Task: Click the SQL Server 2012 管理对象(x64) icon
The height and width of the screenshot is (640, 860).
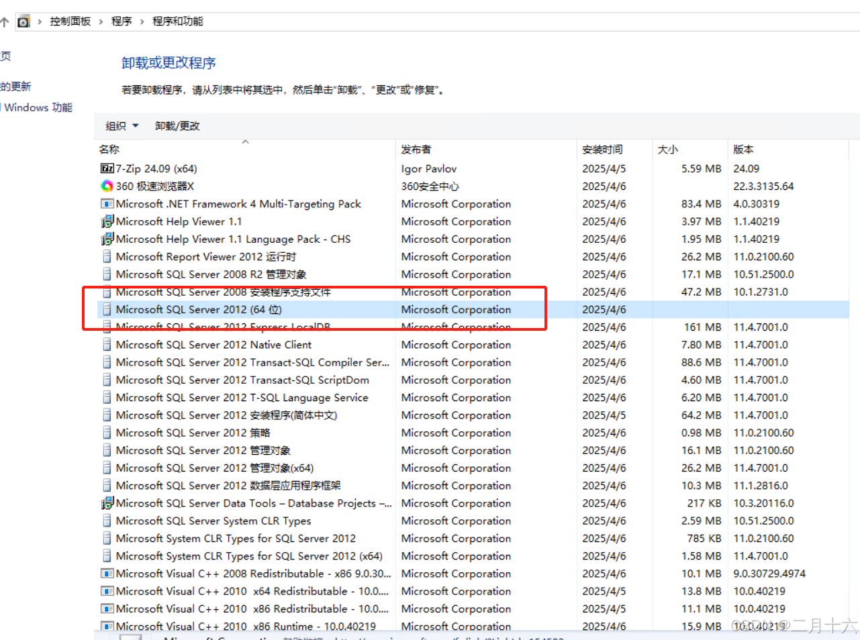Action: pos(107,468)
